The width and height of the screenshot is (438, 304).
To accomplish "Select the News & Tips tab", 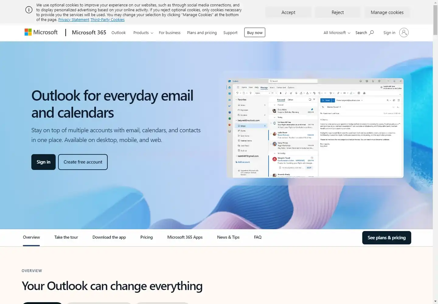I will point(228,237).
